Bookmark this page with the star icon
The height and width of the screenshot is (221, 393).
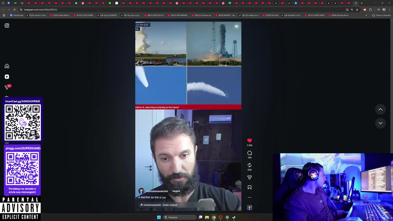357,10
